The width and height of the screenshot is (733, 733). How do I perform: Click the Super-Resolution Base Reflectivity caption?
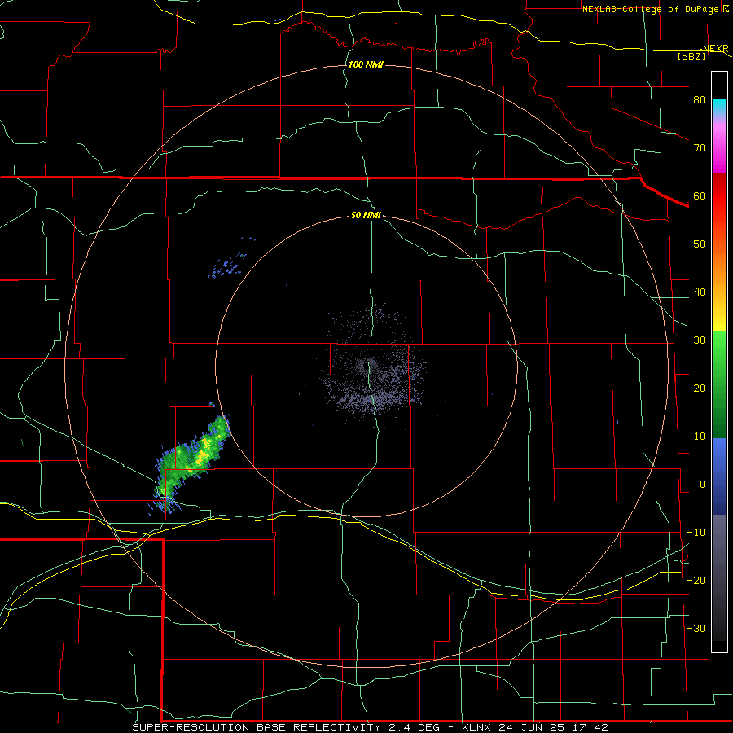coord(371,727)
